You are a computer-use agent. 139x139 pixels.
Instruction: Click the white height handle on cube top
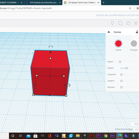50,58
